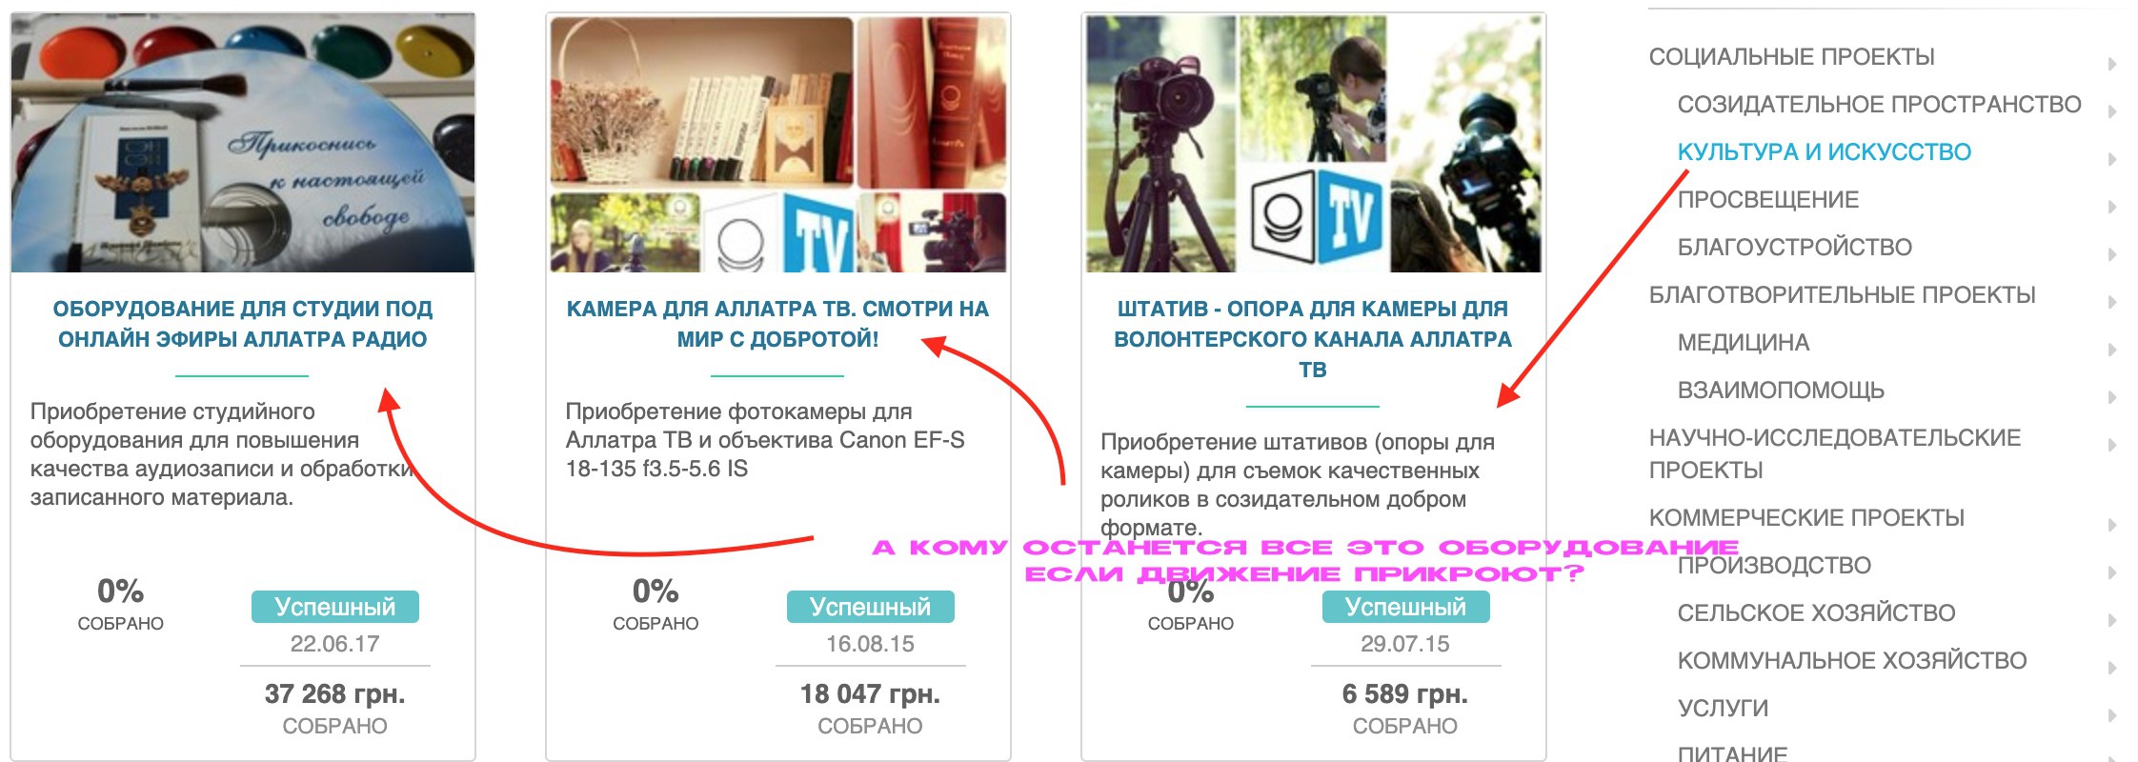Select СОЗИДАТЕЛЬНОЕ ПРОСТРАНСТВО menu item
The image size is (2138, 762).
click(x=1879, y=104)
